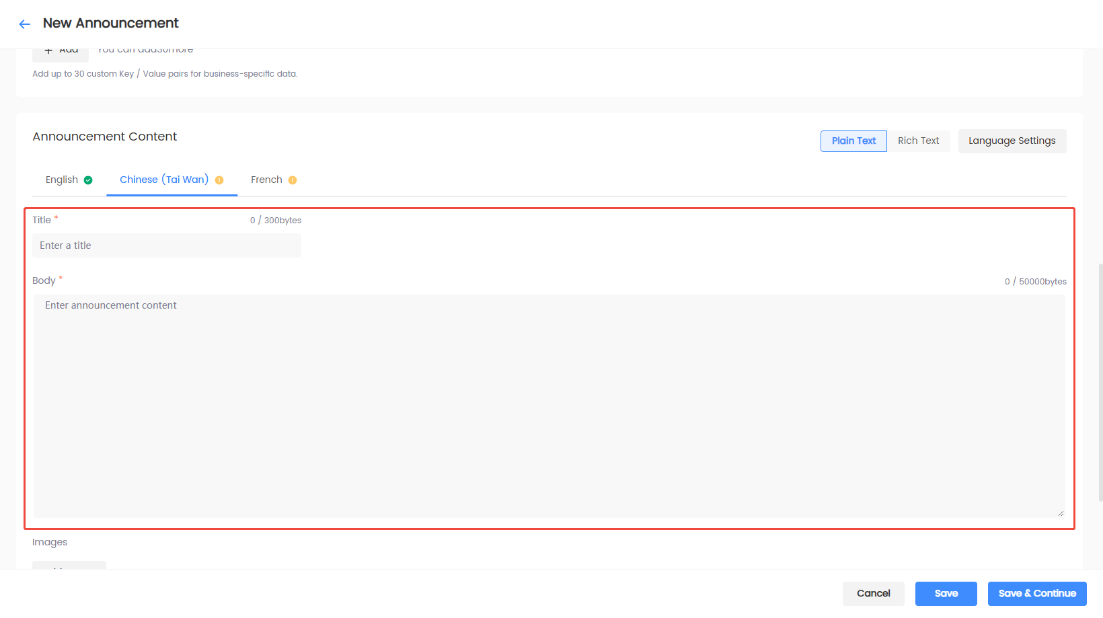
Task: Focus the 'Enter a title' field
Action: (x=167, y=245)
